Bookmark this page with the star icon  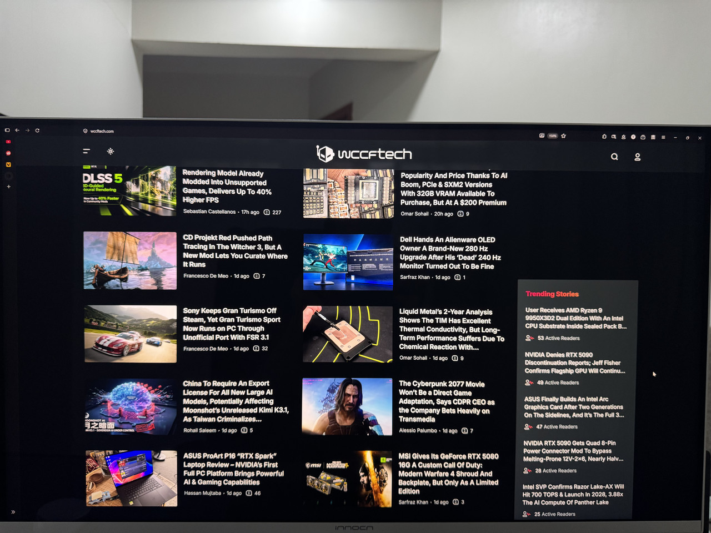click(564, 135)
